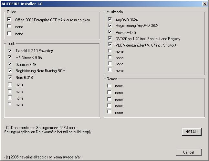The image size is (209, 161).
Task: Uncheck VLC VideoLanClient V. 07 checkbox
Action: [x=110, y=44]
